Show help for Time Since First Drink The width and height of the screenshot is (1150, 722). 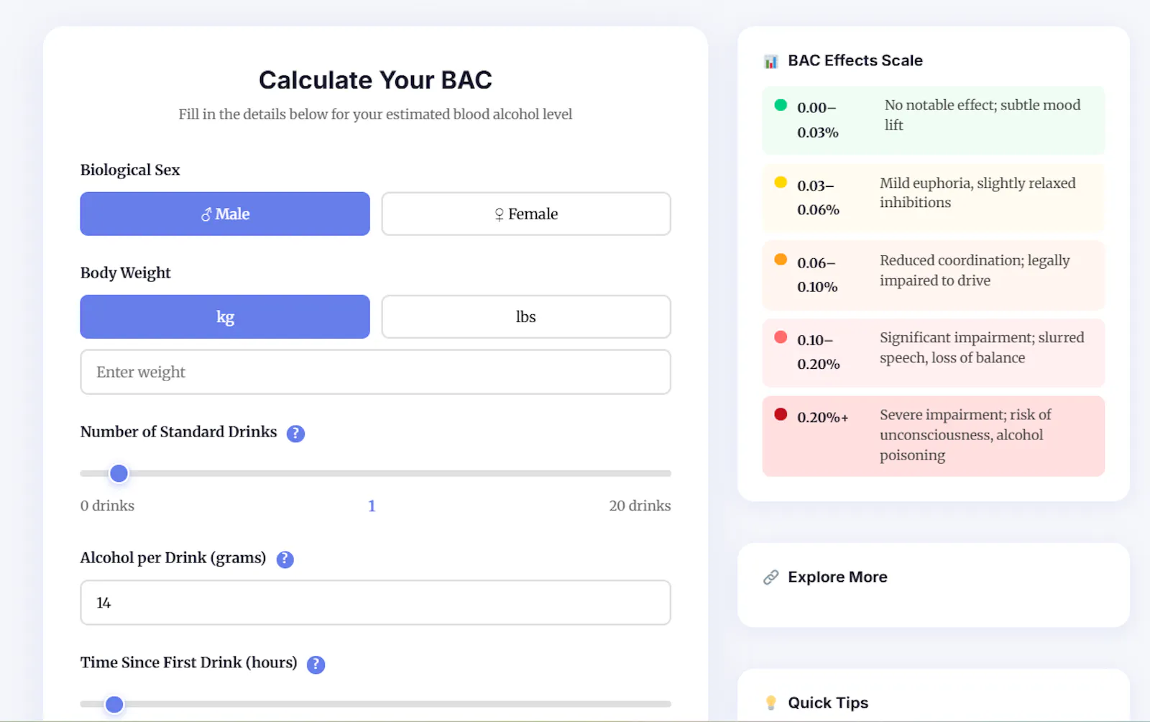pos(316,664)
